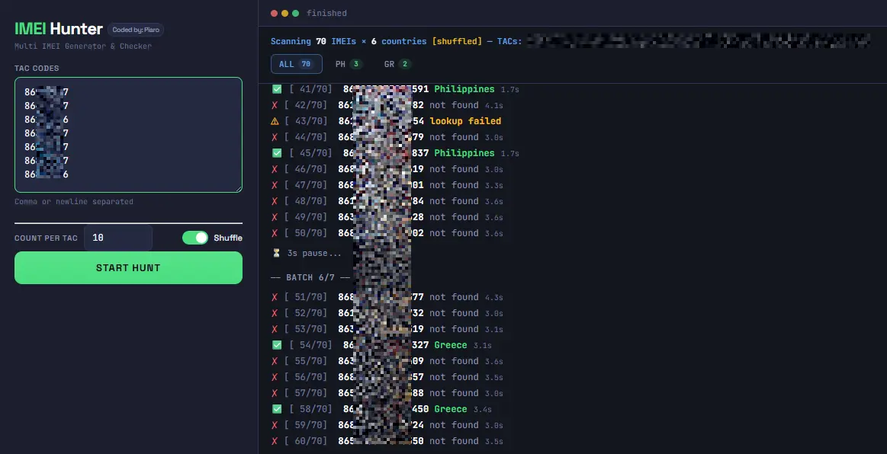Click the red X icon on row 55/70
The image size is (887, 454).
[x=275, y=361]
